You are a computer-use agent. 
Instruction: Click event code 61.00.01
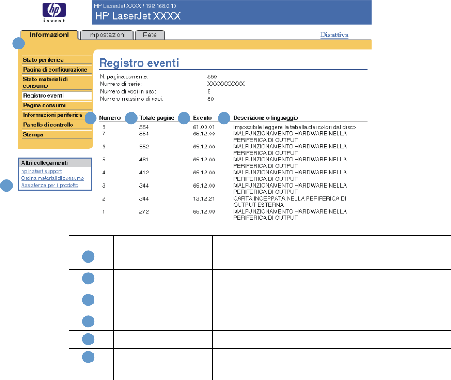pos(204,127)
